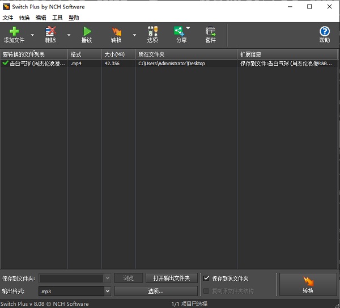The image size is (340, 308).
Task: Expand the toolbar Convert dropdown arrow
Action: (x=134, y=35)
